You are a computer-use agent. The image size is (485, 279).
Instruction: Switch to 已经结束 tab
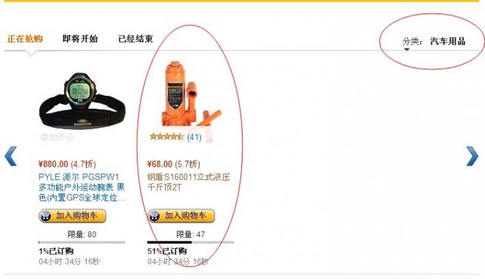pos(135,39)
